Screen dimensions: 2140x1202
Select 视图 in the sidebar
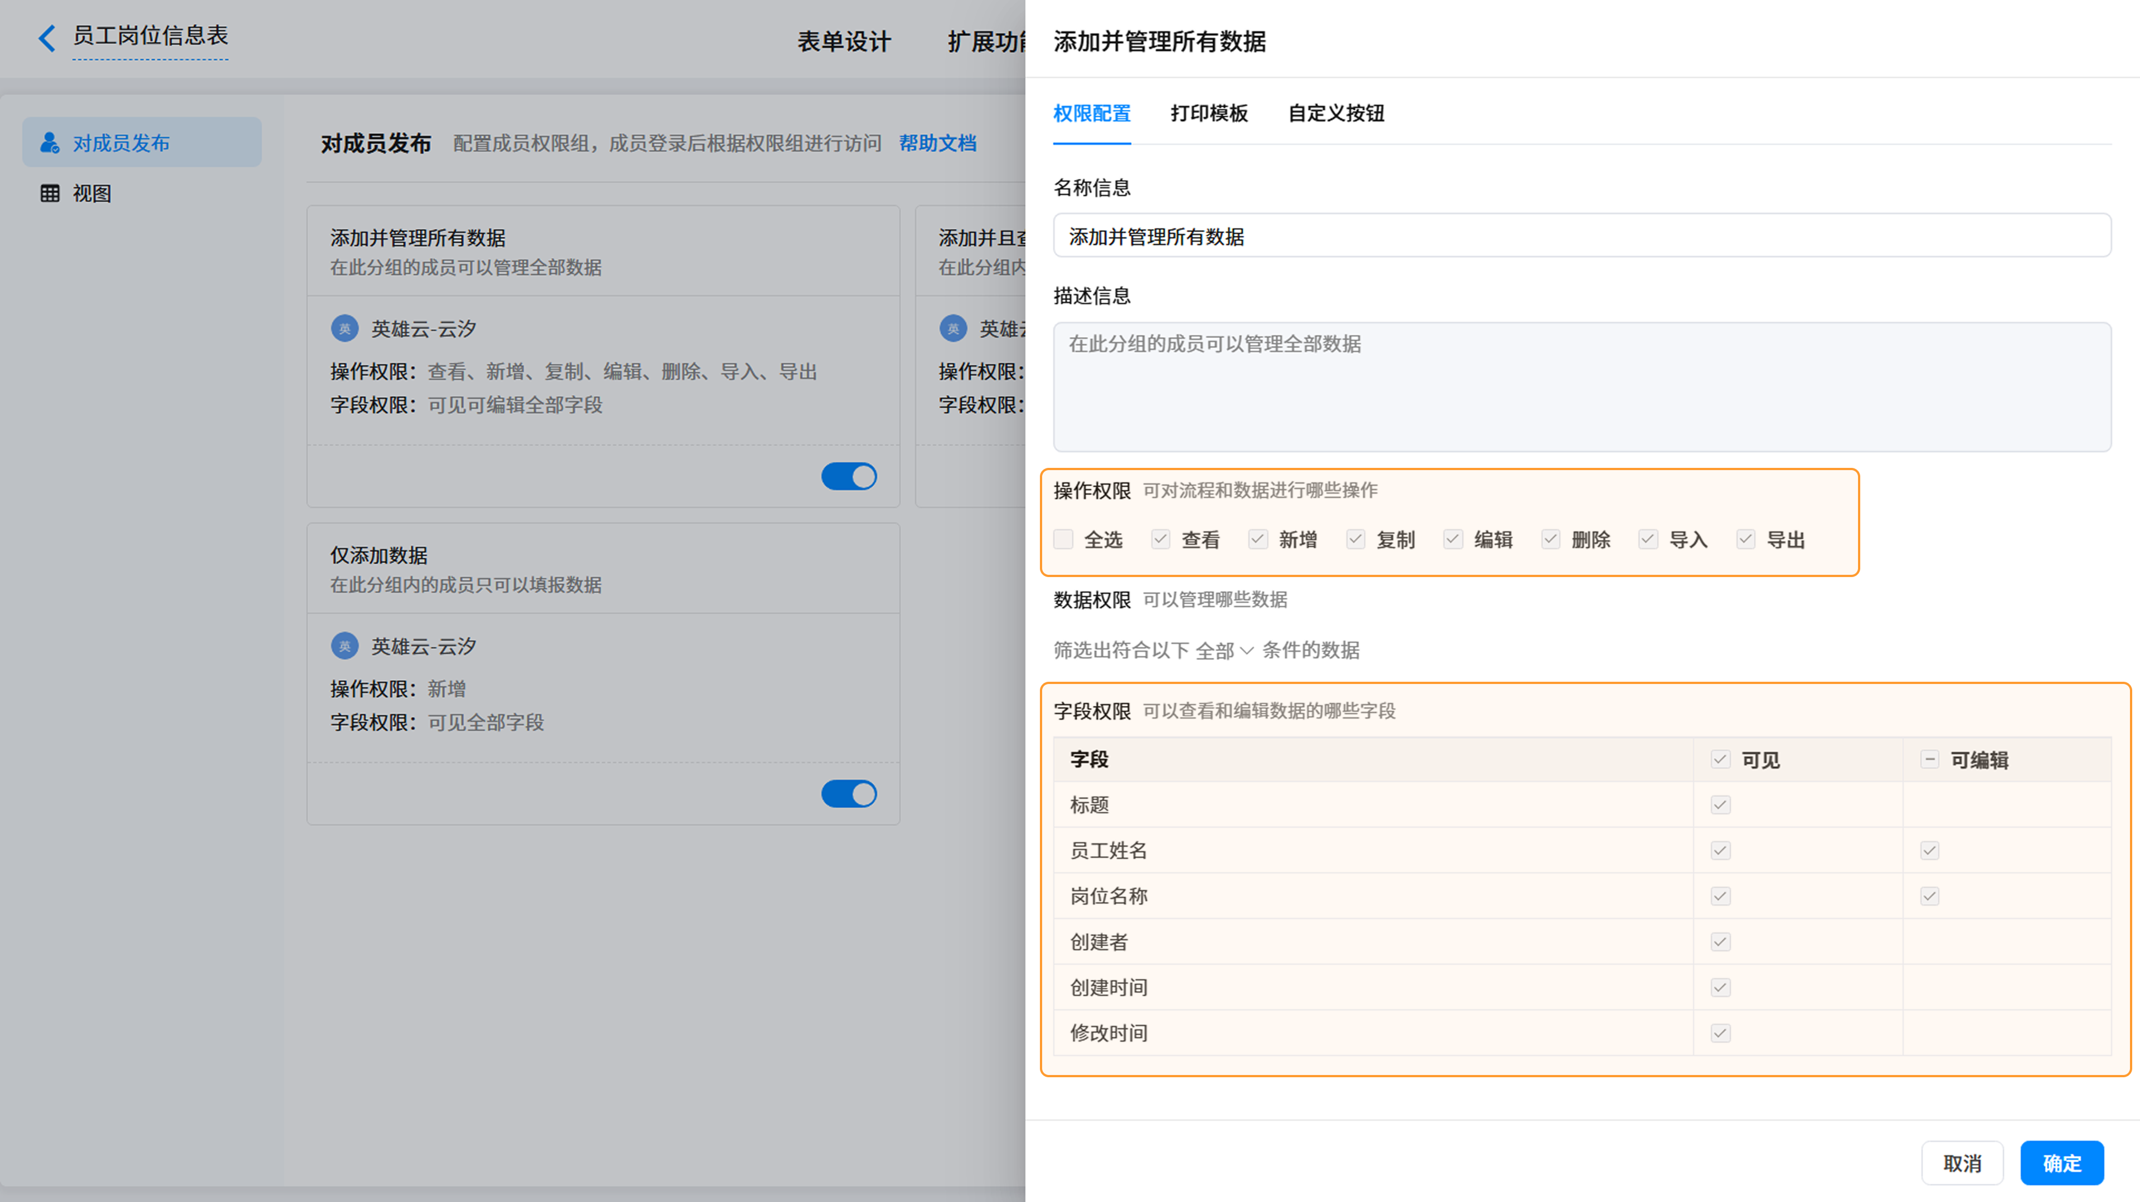click(x=142, y=193)
